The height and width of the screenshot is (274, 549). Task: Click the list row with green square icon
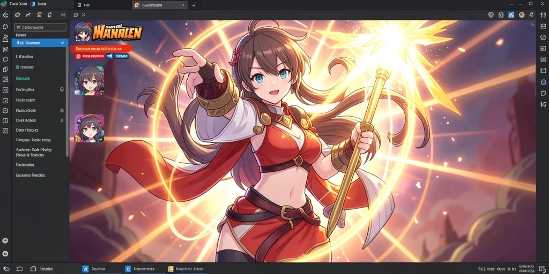tap(25, 67)
